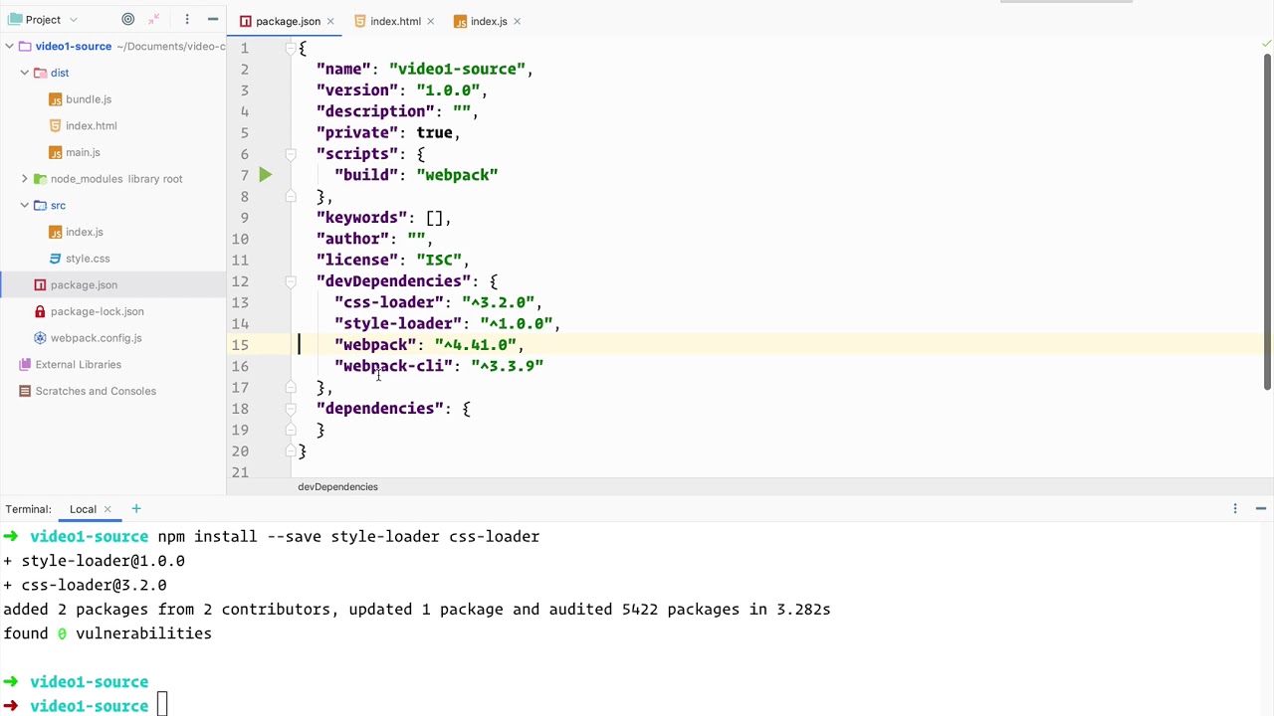The height and width of the screenshot is (716, 1274).
Task: Click the terminal command prompt input
Action: coord(161,706)
